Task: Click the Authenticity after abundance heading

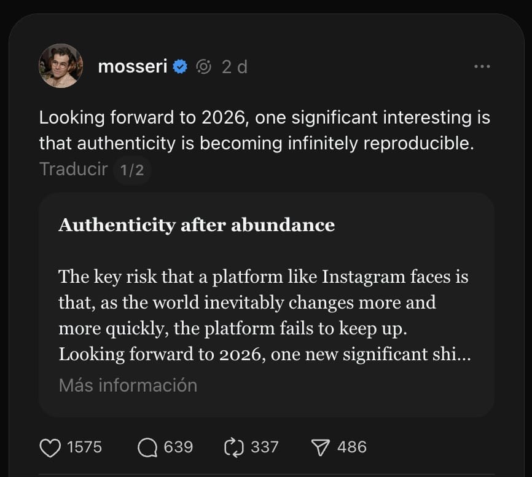Action: pos(197,225)
